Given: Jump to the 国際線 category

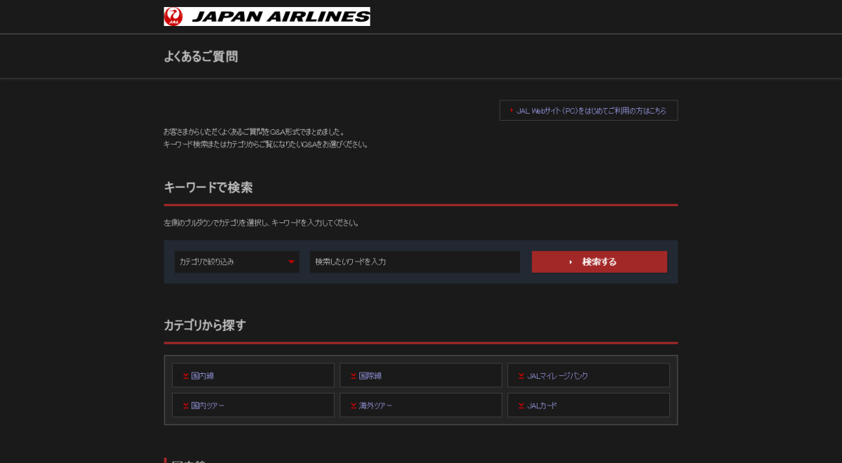Looking at the screenshot, I should (421, 375).
